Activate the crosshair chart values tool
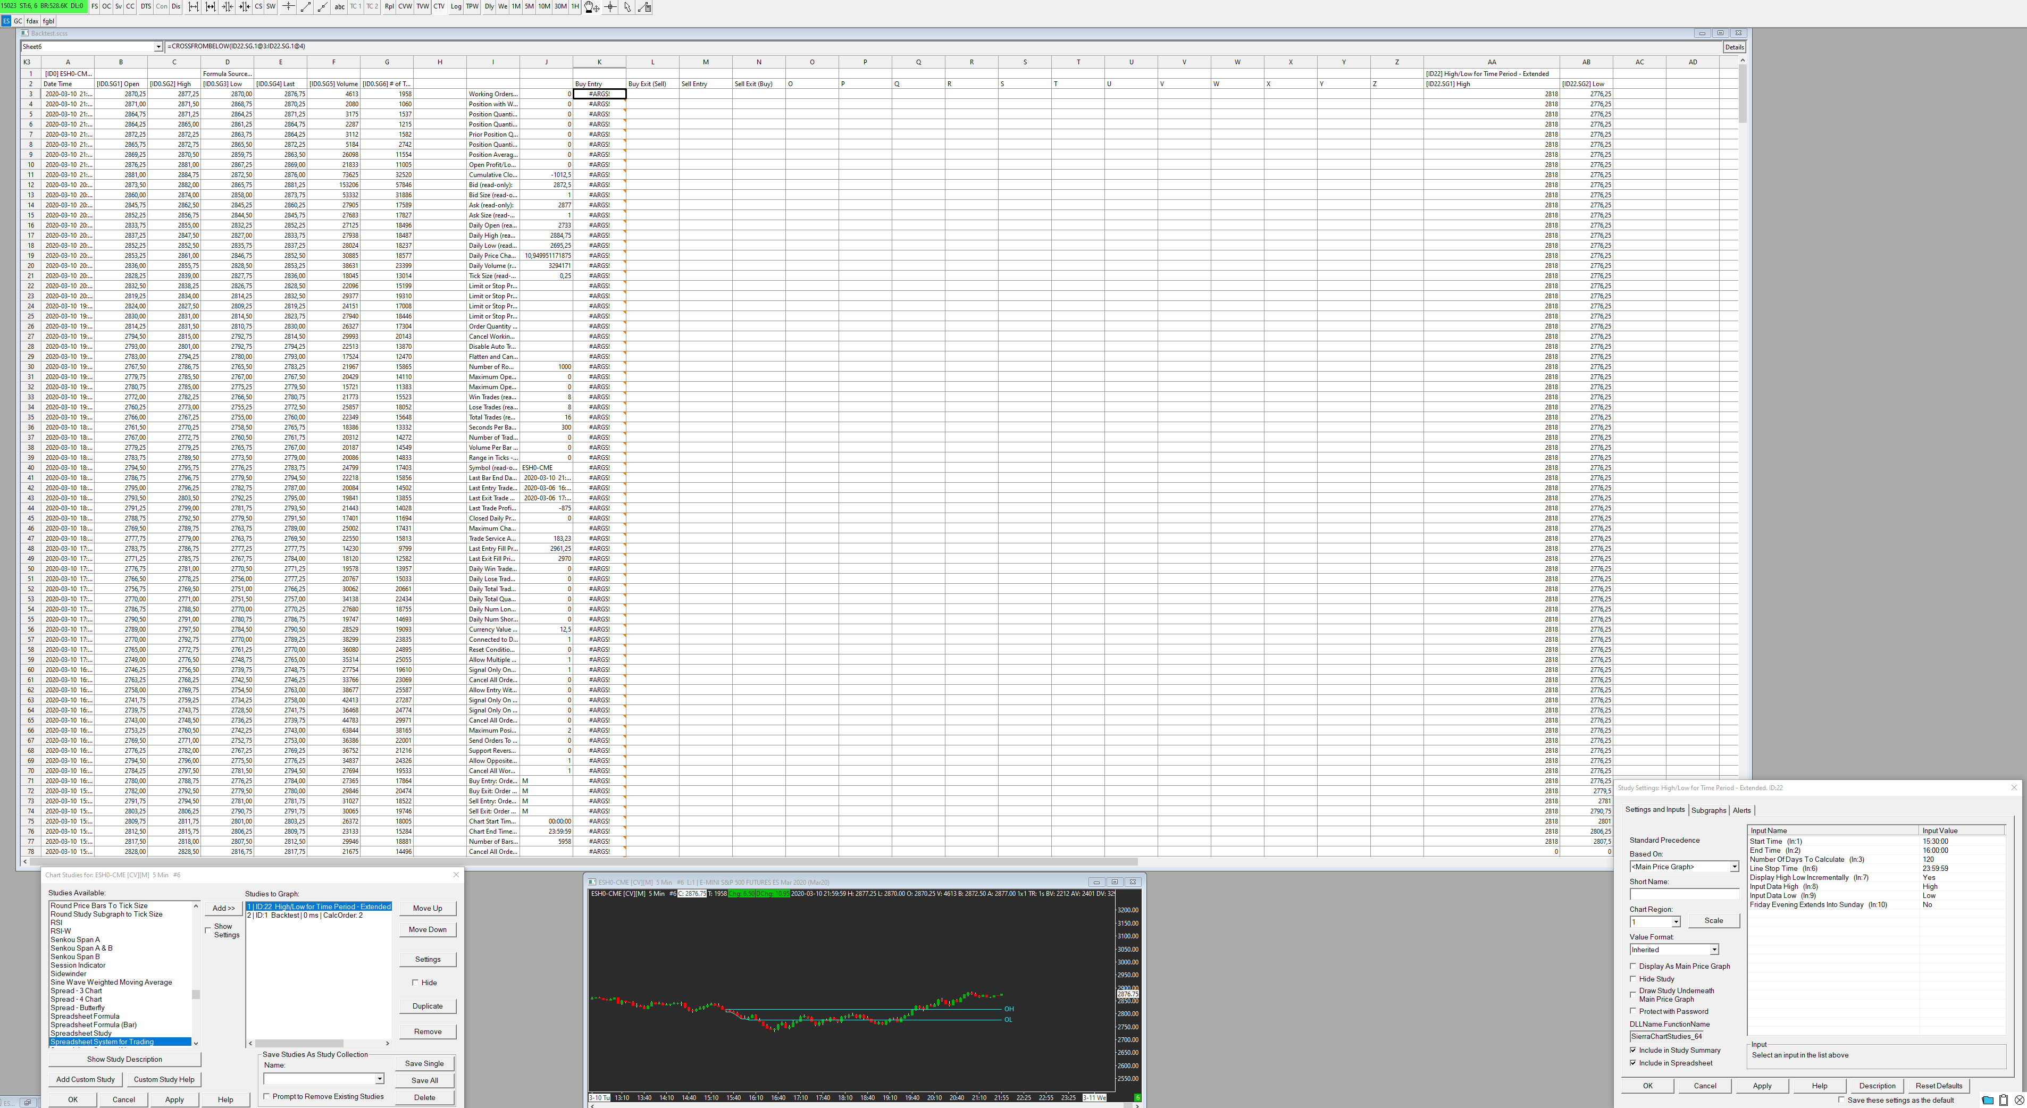The image size is (2027, 1108). pos(610,6)
